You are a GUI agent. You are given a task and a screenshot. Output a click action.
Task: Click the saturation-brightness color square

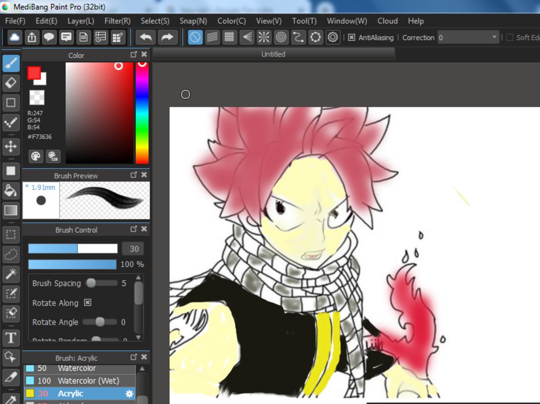point(99,113)
